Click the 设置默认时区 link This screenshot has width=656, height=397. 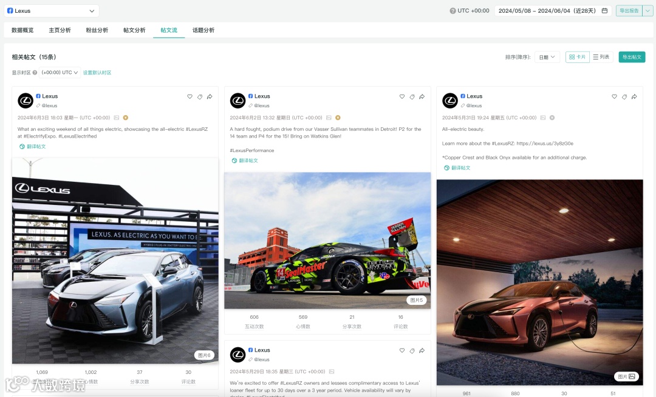click(x=97, y=73)
